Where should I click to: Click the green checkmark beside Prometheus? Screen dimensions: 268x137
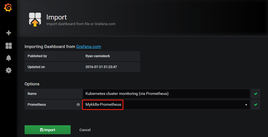pos(256,104)
